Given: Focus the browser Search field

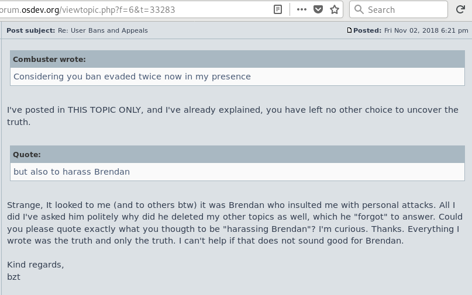Looking at the screenshot, I should click(x=398, y=9).
